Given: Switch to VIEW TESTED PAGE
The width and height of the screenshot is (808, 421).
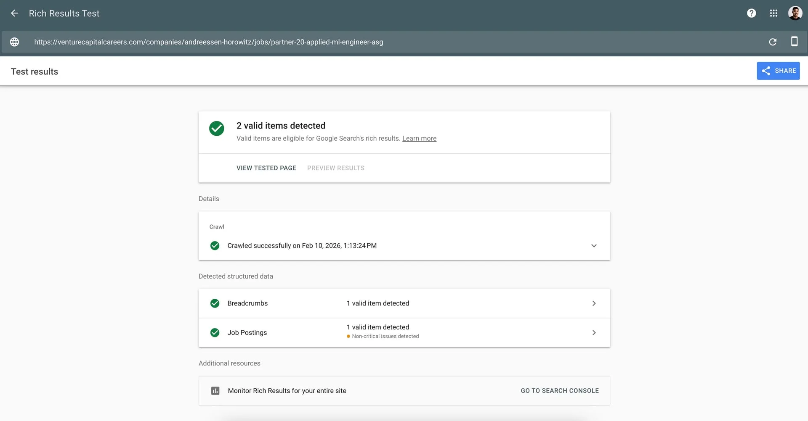Looking at the screenshot, I should (x=266, y=168).
